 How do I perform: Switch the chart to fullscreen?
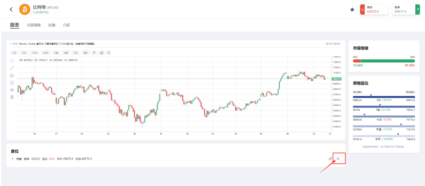(109, 53)
